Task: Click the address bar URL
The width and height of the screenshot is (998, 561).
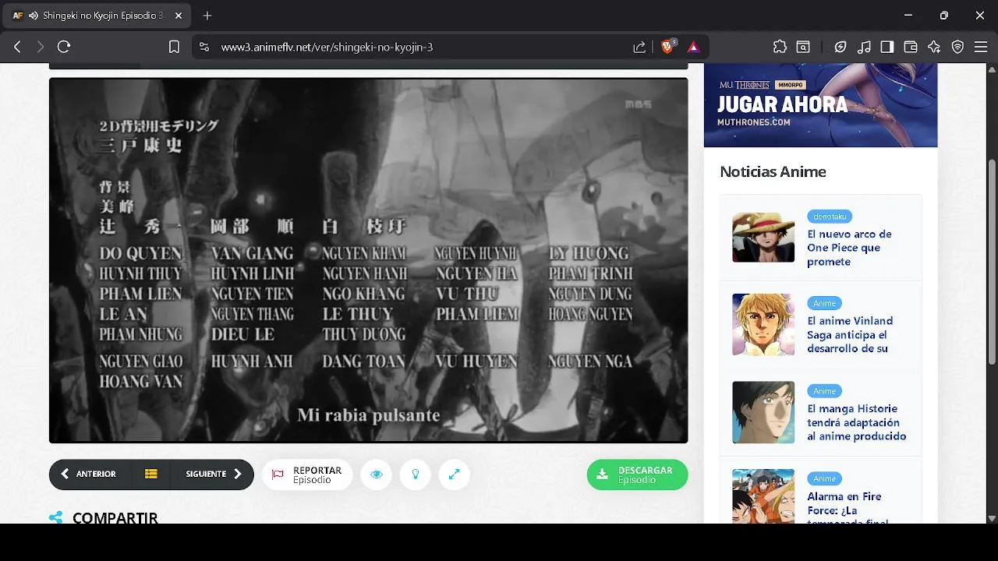Action: 327,47
